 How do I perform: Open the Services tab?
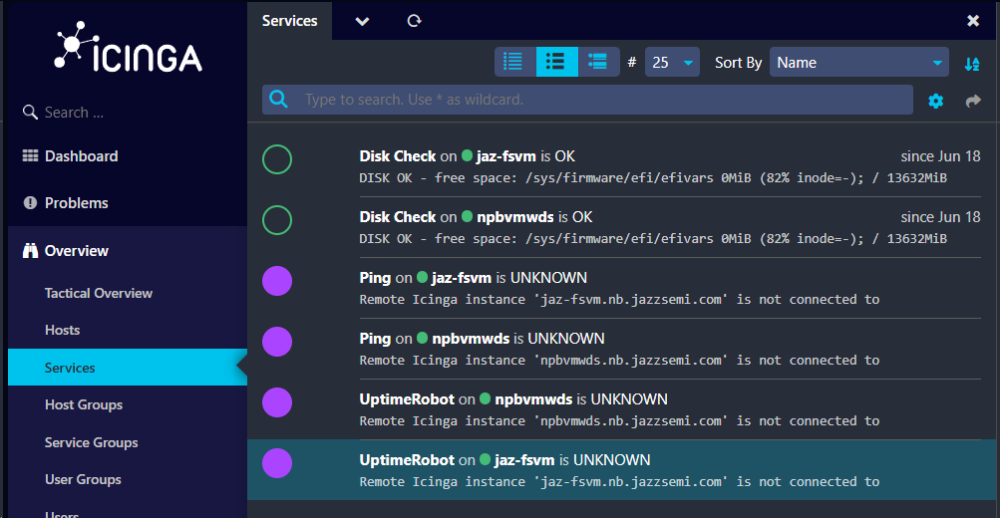click(x=289, y=21)
